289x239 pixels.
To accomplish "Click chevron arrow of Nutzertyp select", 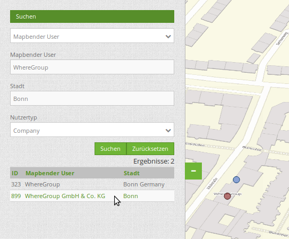I will [x=168, y=131].
